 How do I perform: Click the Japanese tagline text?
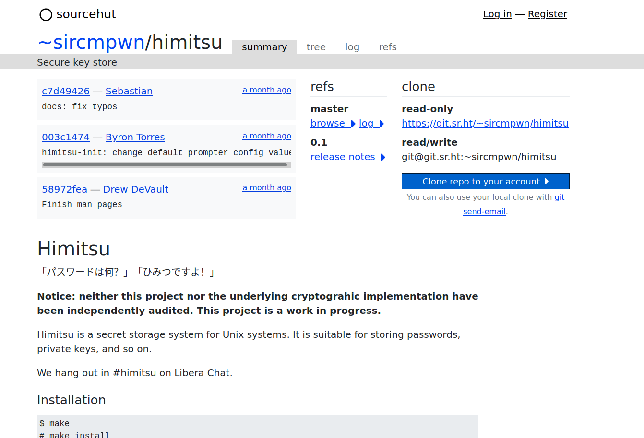[x=128, y=272]
